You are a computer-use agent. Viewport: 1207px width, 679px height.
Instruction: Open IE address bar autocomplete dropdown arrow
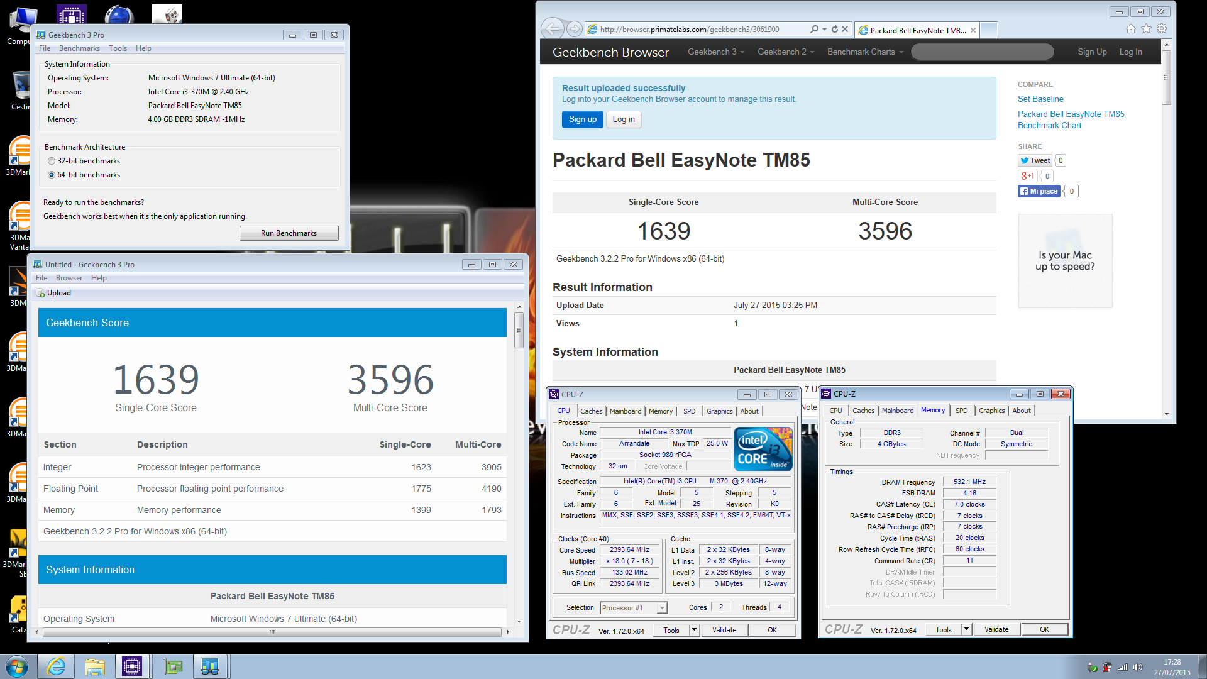click(825, 29)
